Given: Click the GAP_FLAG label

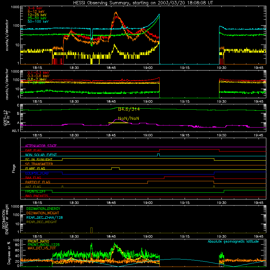Looking at the screenshot, I should (33, 150).
